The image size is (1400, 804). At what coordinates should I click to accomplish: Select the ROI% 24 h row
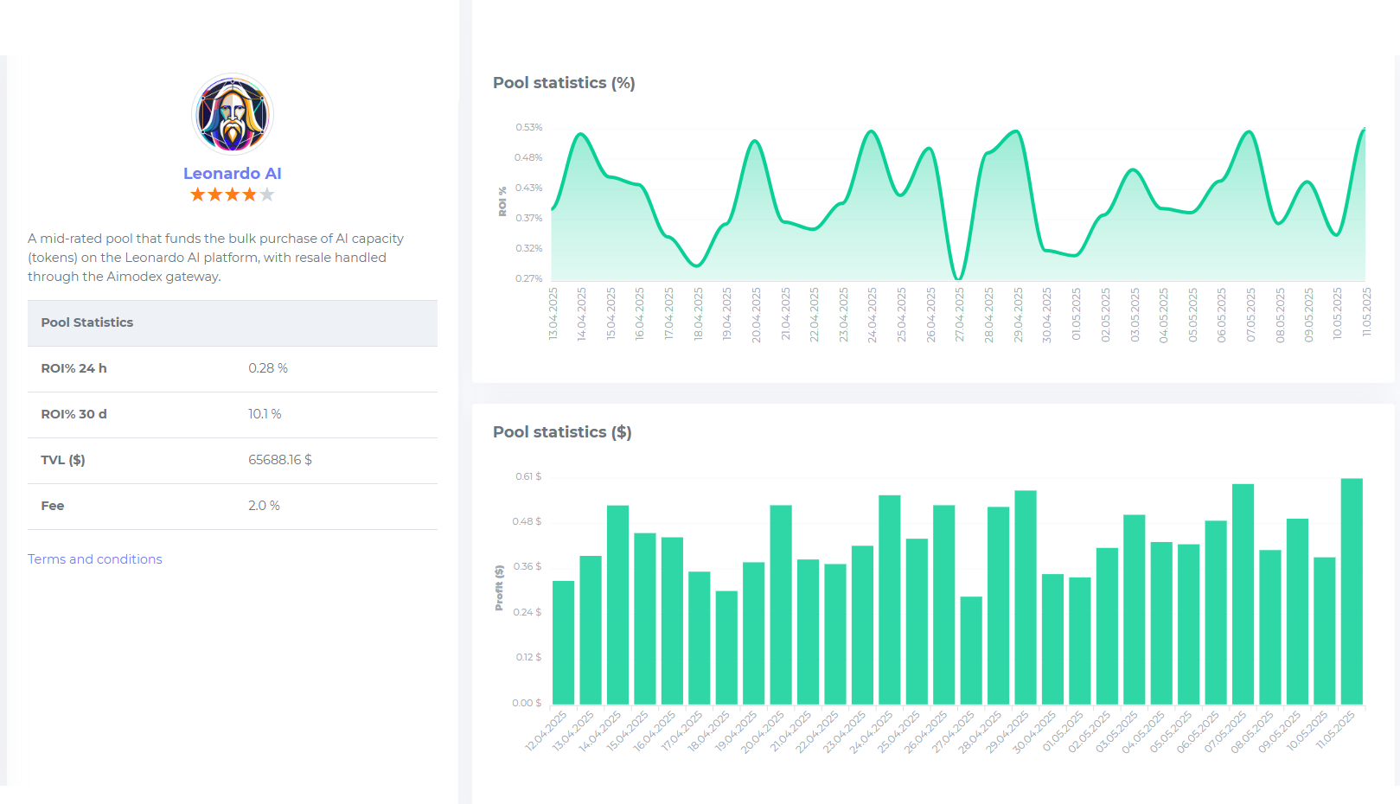point(233,368)
